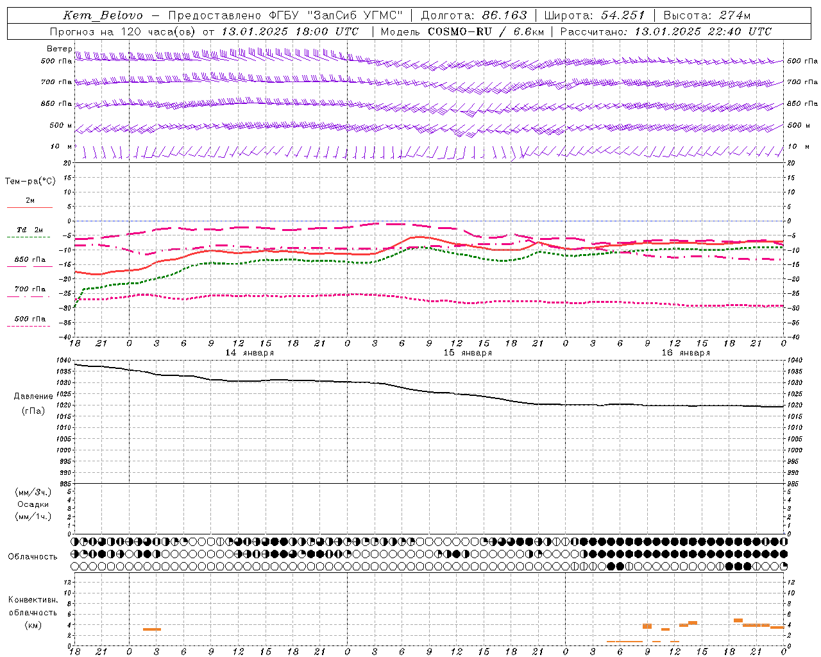Select the Высота: 274м header value
The width and height of the screenshot is (821, 657).
pyautogui.click(x=707, y=15)
